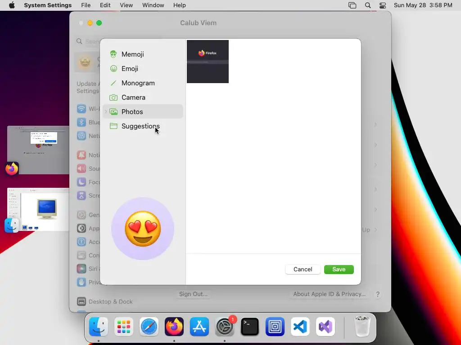Open Visual Studio Code from Dock

300,327
